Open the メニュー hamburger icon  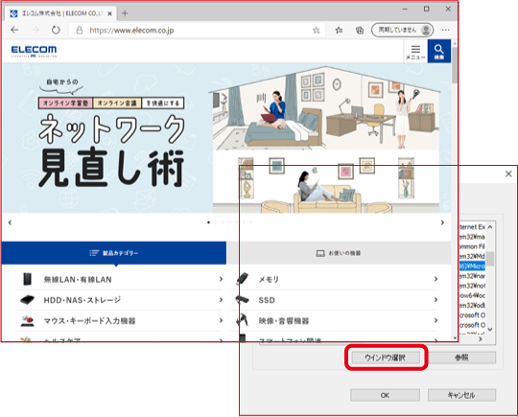click(x=415, y=52)
